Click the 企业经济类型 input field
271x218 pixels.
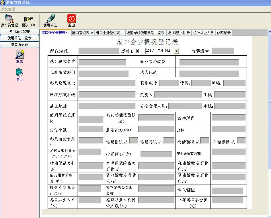[x=209, y=62]
